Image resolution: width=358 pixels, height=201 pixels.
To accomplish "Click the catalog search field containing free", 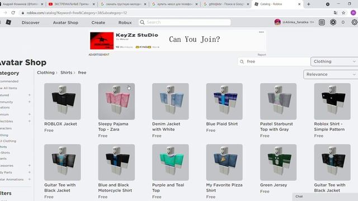I will [x=274, y=61].
